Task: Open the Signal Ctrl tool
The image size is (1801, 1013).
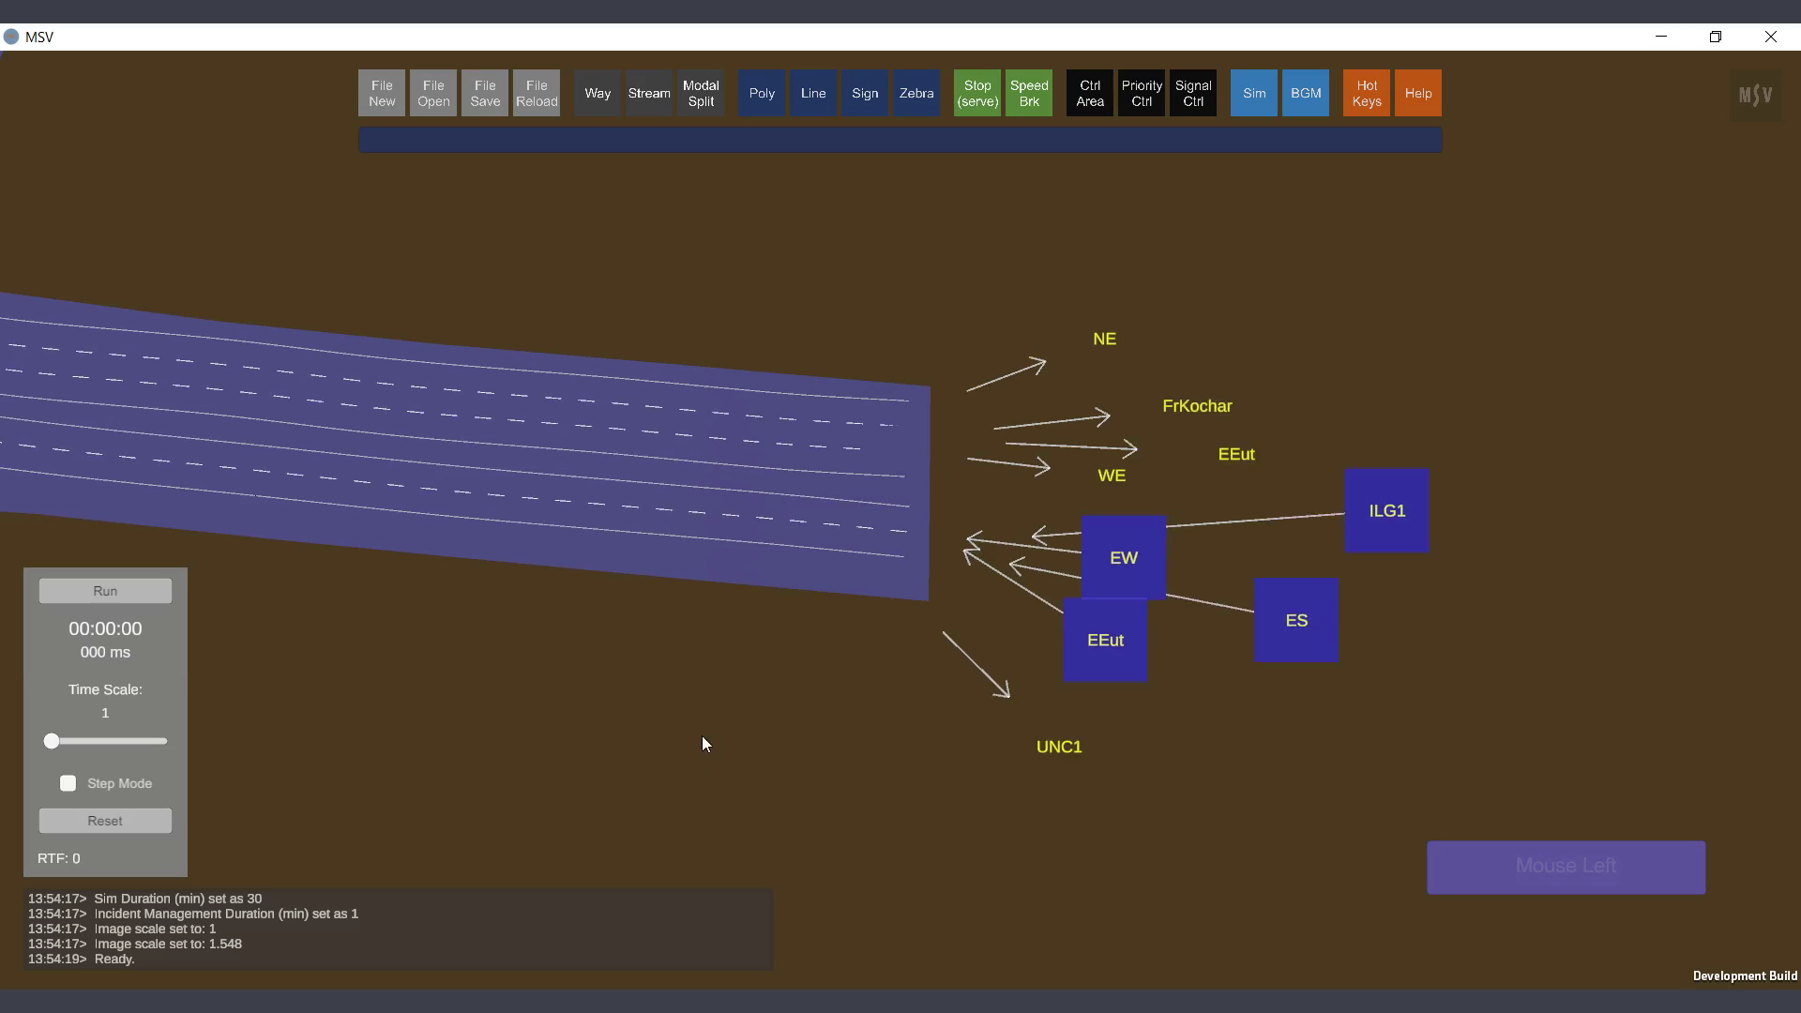Action: tap(1193, 93)
